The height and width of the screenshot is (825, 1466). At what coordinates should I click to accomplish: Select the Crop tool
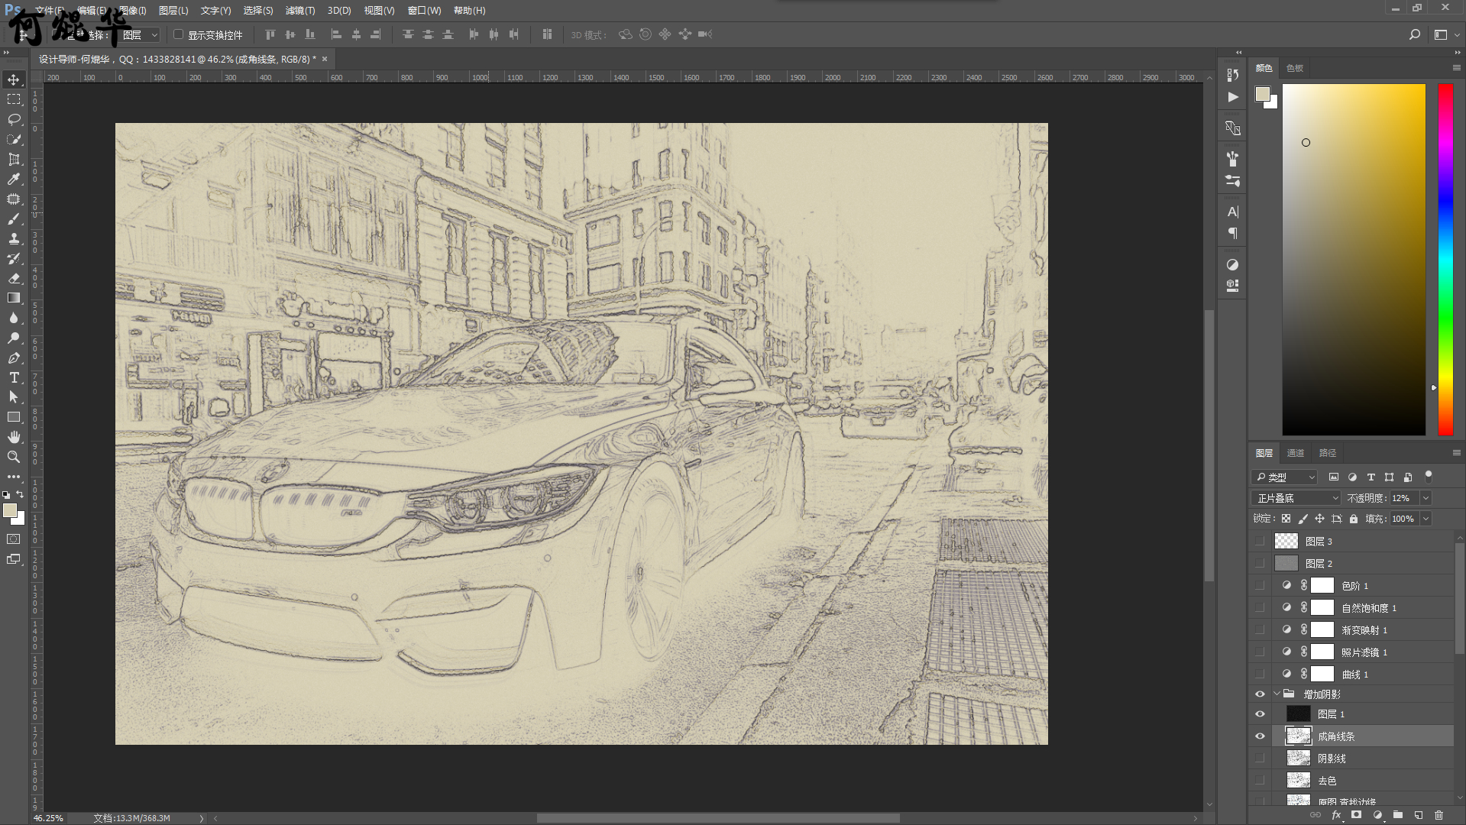coord(14,159)
